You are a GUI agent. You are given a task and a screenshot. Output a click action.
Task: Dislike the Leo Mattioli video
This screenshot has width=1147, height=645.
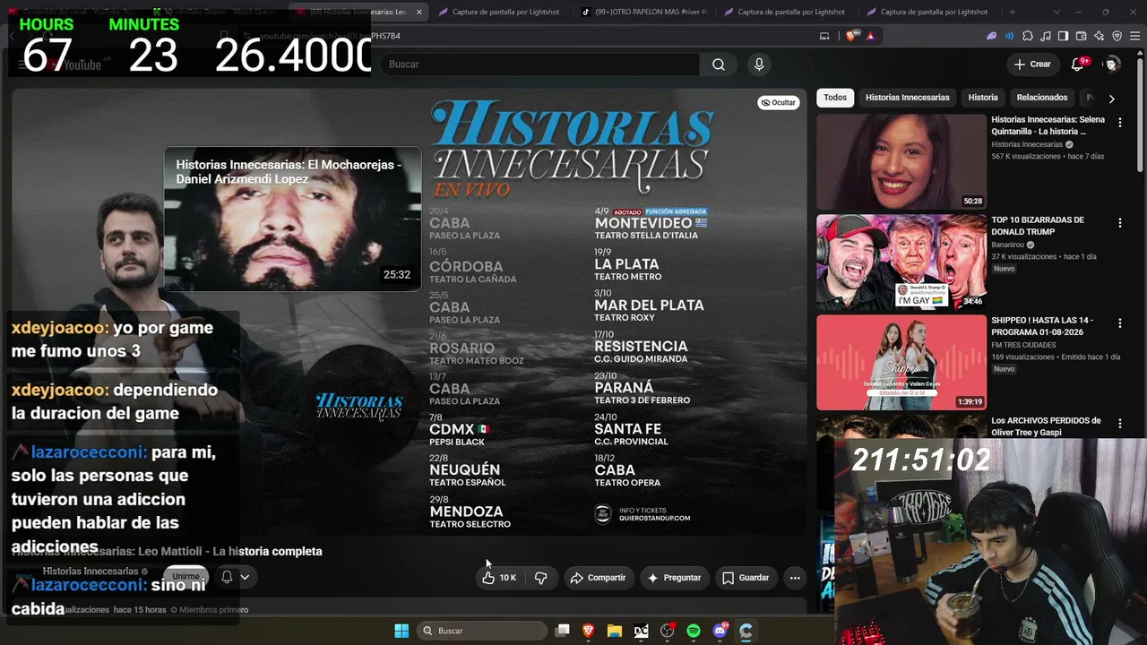coord(540,578)
